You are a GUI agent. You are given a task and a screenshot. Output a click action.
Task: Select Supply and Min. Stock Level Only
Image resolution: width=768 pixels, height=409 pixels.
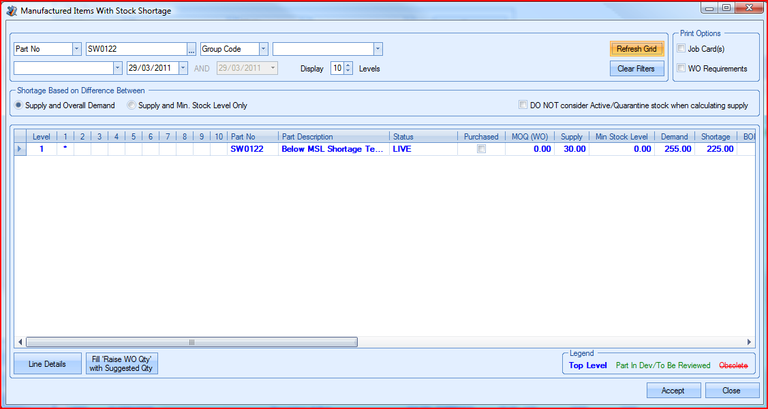(132, 105)
